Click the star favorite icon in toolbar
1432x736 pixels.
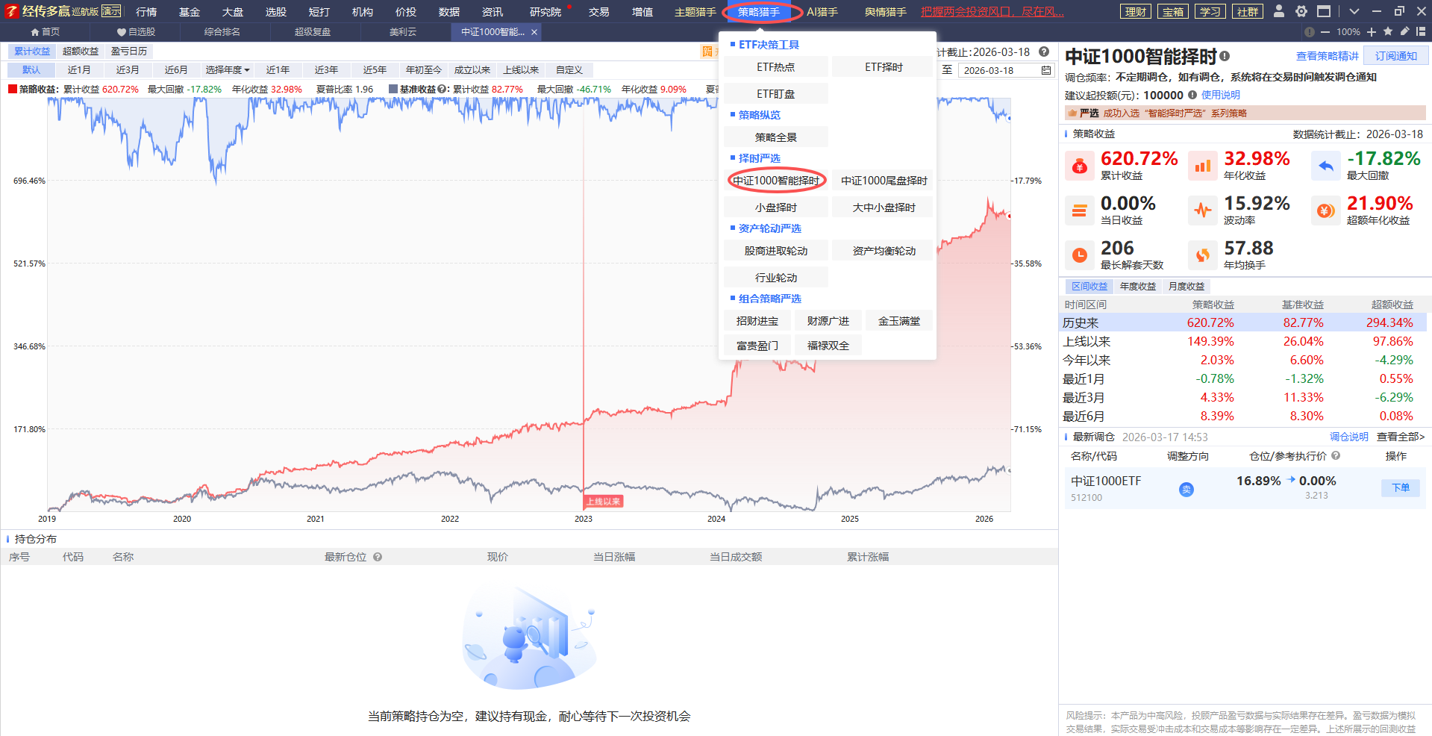click(1388, 31)
